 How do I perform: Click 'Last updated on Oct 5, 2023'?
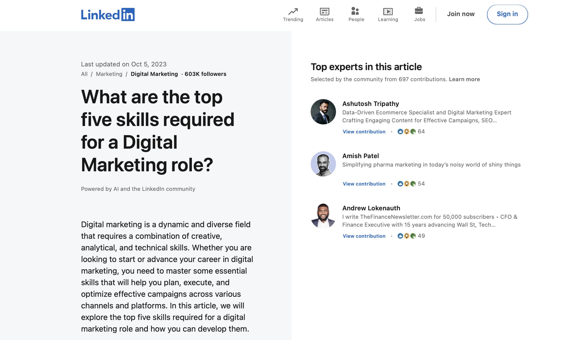pyautogui.click(x=124, y=64)
